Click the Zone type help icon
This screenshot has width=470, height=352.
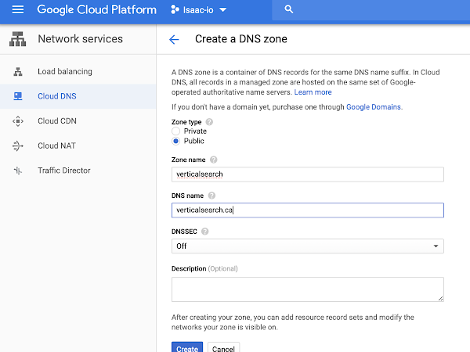pos(209,122)
